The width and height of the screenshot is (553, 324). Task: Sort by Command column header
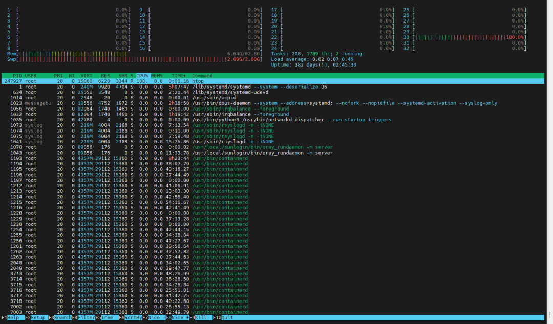pos(202,76)
